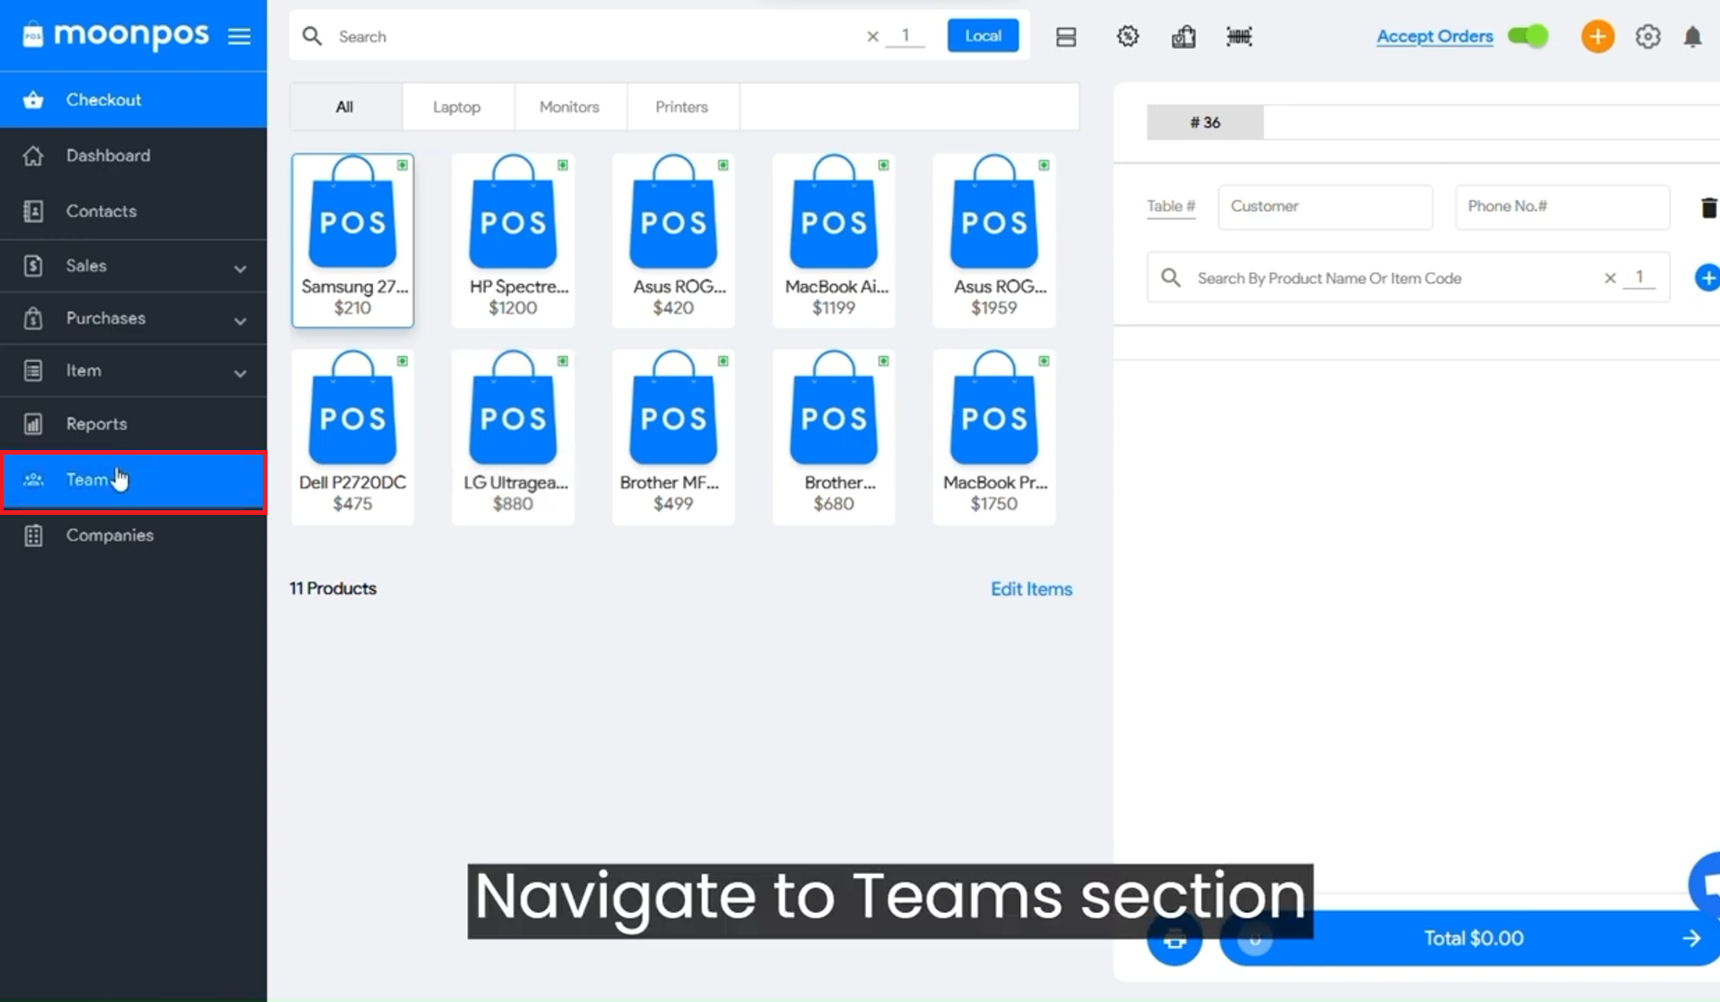Viewport: 1720px width, 1002px height.
Task: Add LG Ultragea... $880 product
Action: (x=513, y=437)
